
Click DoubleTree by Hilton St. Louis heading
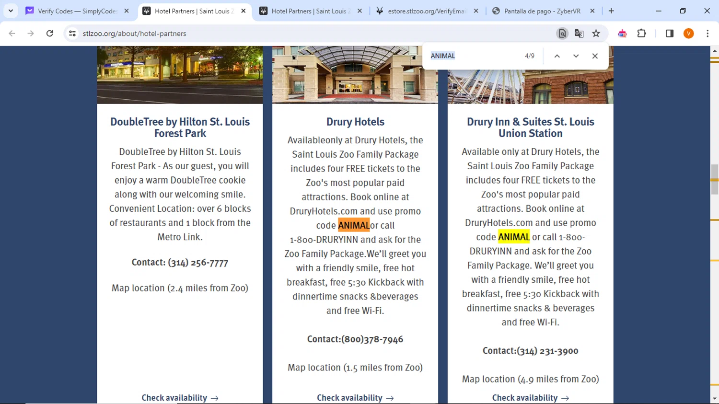(x=180, y=127)
